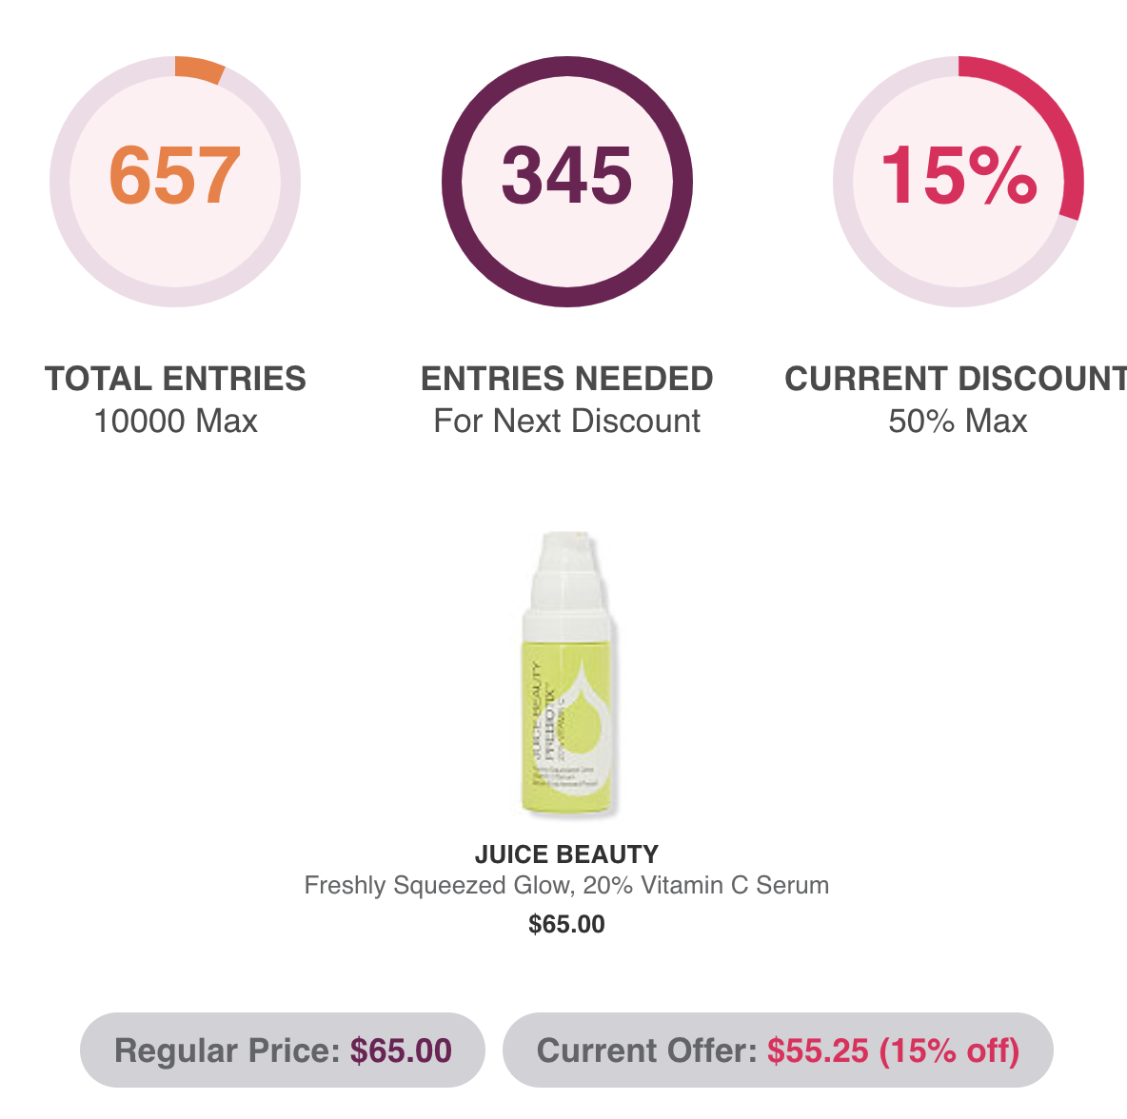The height and width of the screenshot is (1119, 1127).
Task: Click the 345 entries needed circle
Action: (x=567, y=181)
